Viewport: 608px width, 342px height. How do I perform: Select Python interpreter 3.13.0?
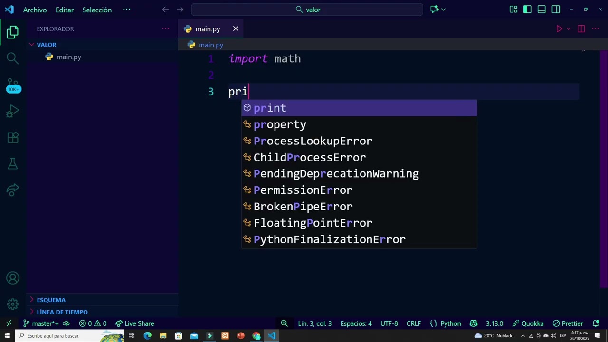(494, 323)
